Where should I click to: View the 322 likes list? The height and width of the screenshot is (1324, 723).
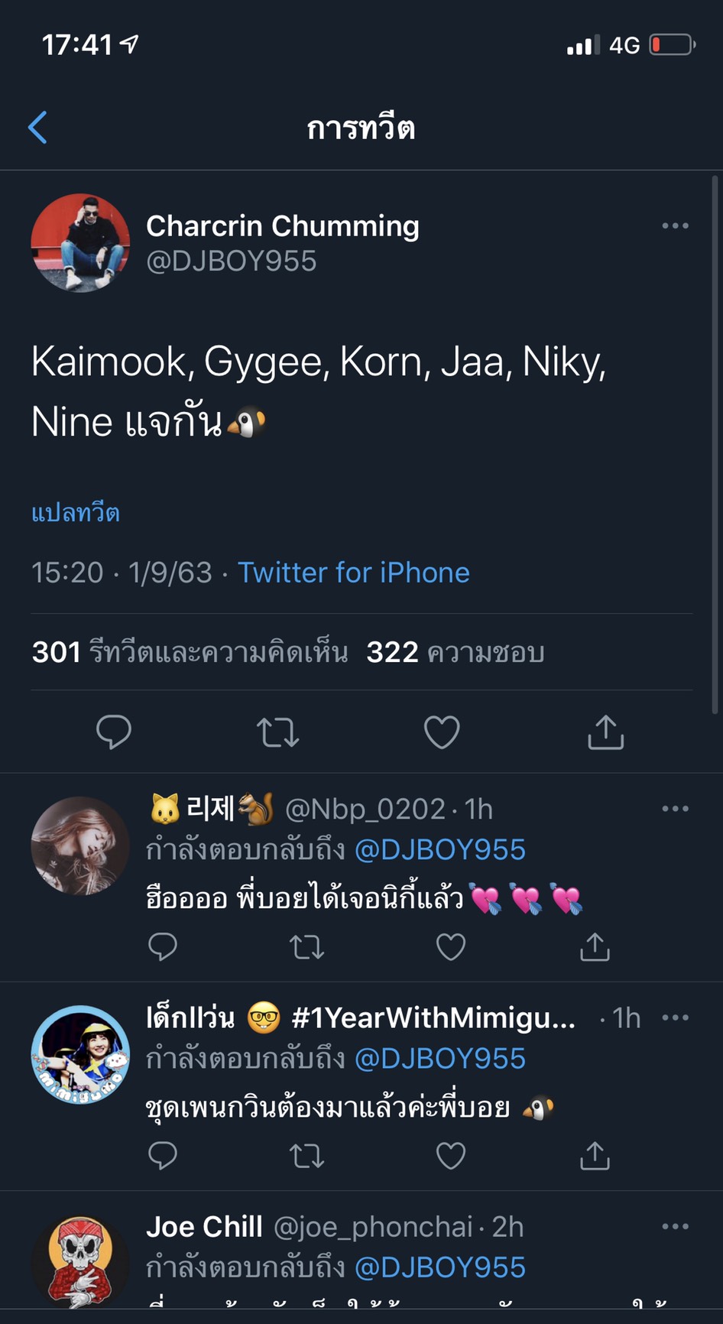[x=456, y=652]
